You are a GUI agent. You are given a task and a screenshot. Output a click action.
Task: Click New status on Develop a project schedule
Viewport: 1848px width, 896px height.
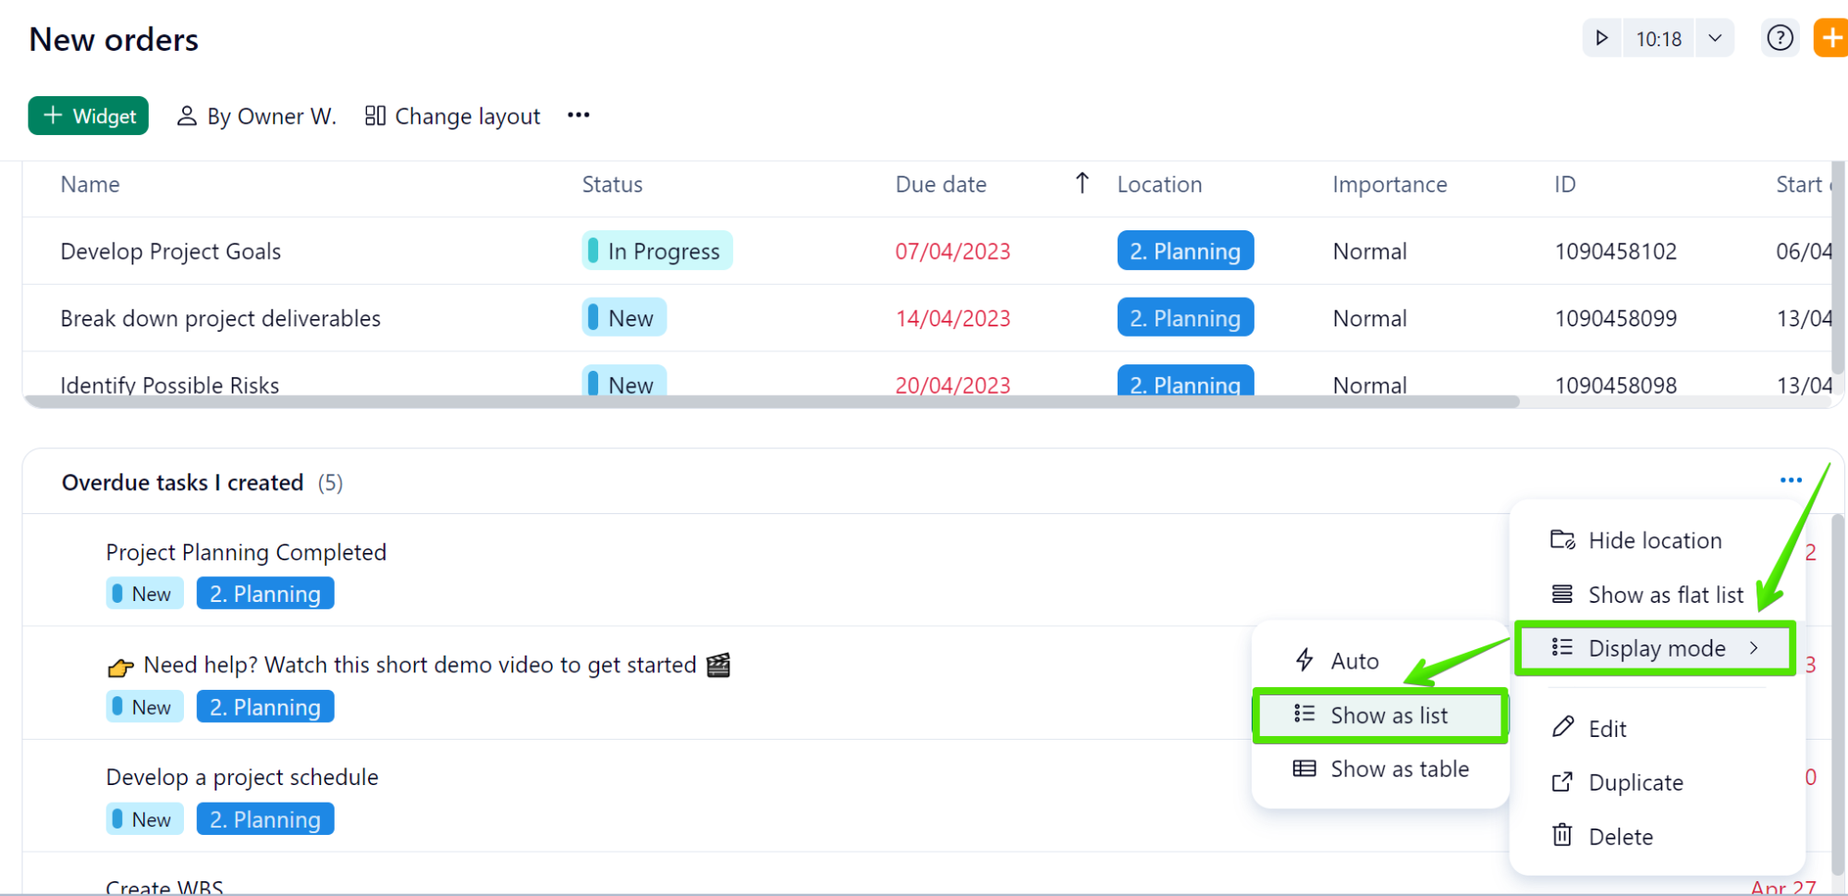click(145, 819)
